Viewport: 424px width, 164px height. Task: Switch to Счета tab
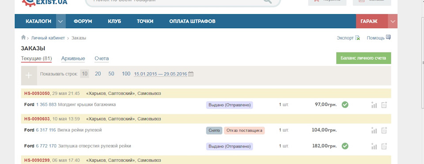(x=102, y=59)
